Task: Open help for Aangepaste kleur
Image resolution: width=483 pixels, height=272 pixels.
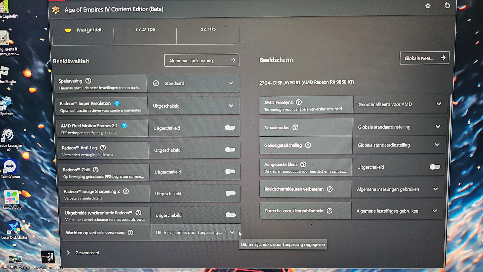Action: pyautogui.click(x=303, y=164)
